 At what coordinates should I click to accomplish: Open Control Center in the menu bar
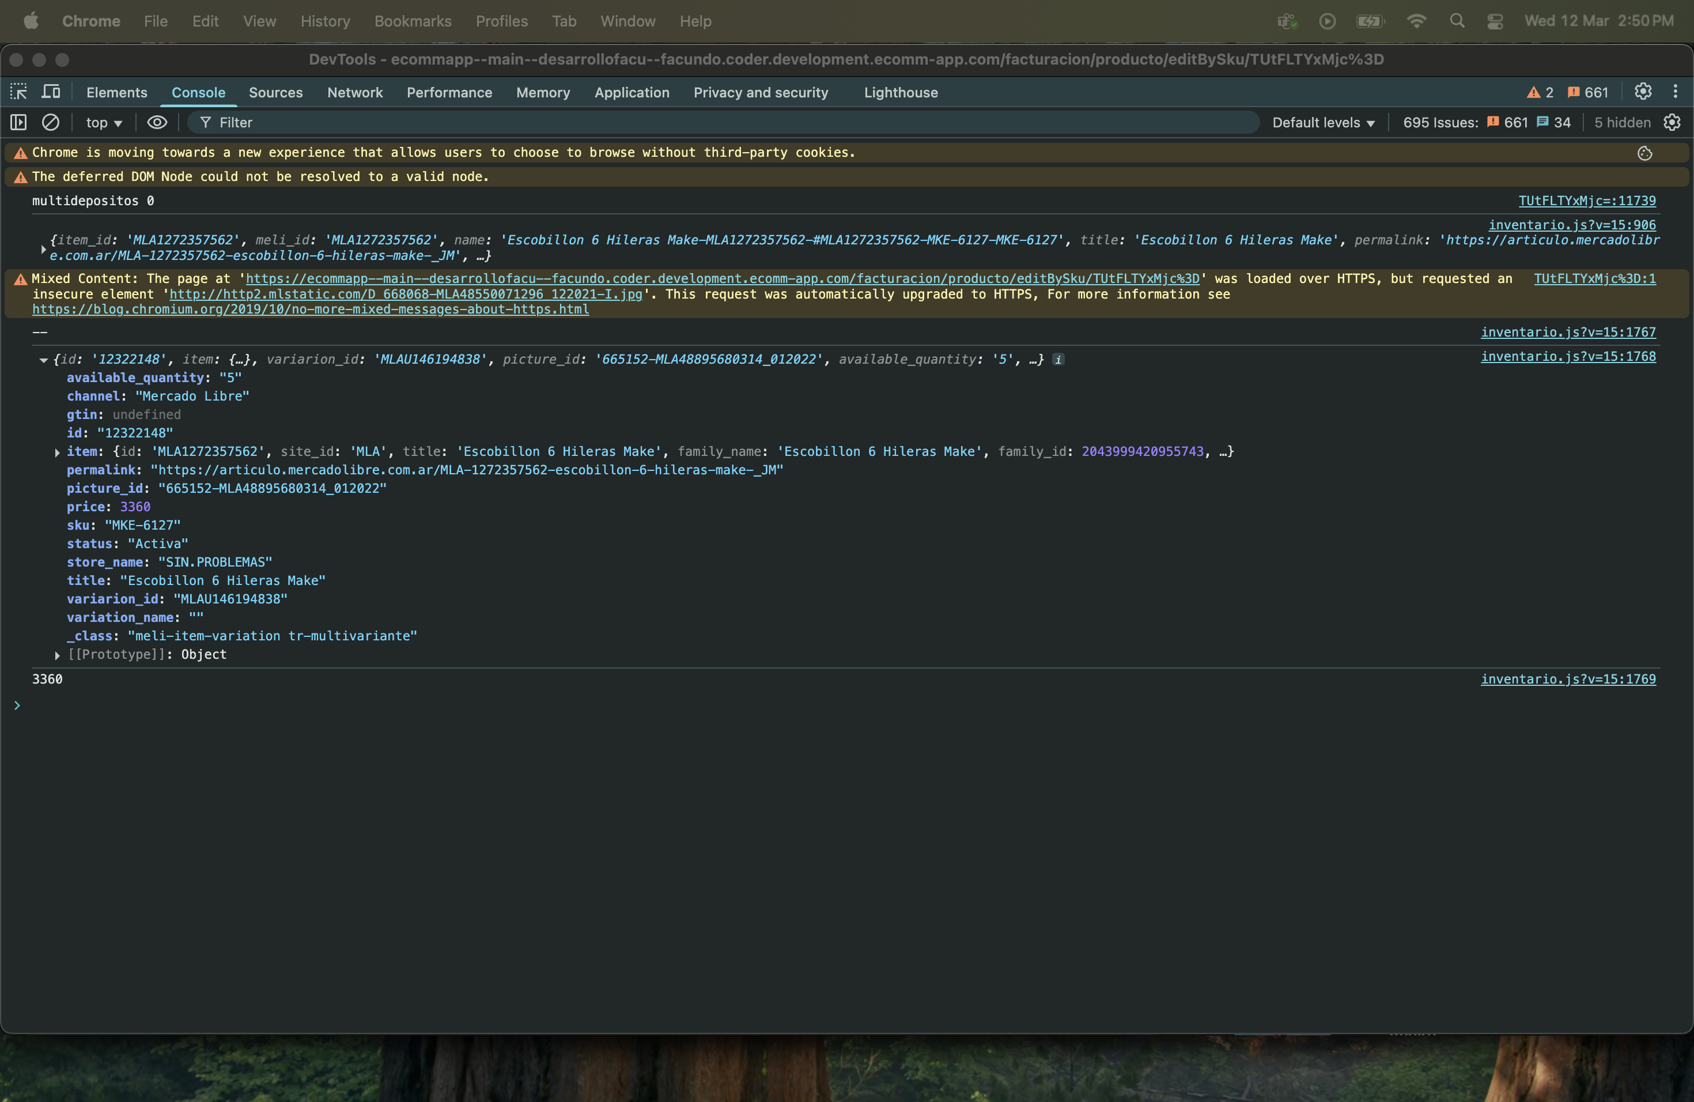pyautogui.click(x=1495, y=21)
